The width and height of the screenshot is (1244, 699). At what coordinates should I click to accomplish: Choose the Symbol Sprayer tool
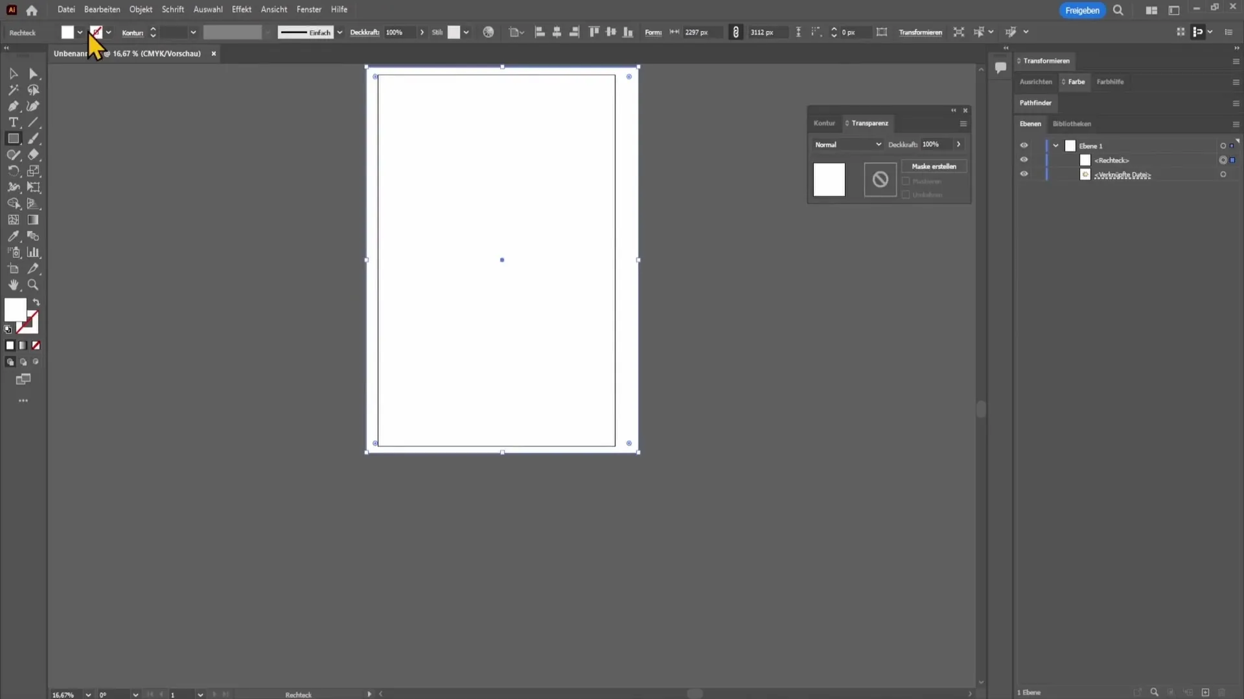13,252
